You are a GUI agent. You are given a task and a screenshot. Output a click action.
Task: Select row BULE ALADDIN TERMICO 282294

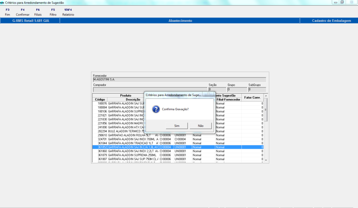[178, 131]
